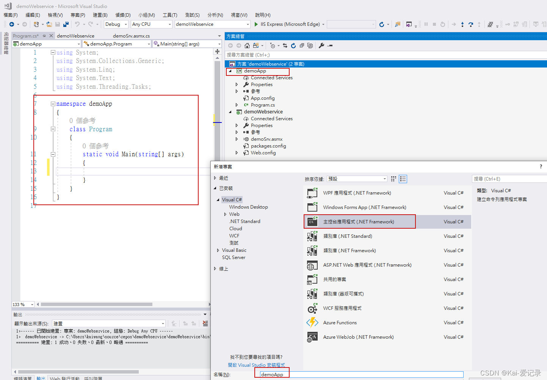Select the Windows Forms App template
547x380 pixels.
point(387,207)
